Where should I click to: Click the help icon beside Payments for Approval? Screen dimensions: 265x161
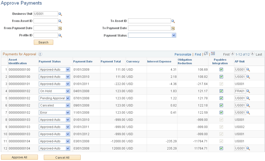point(40,54)
